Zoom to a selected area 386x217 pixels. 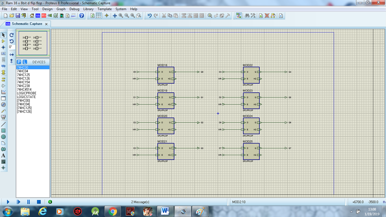138,16
